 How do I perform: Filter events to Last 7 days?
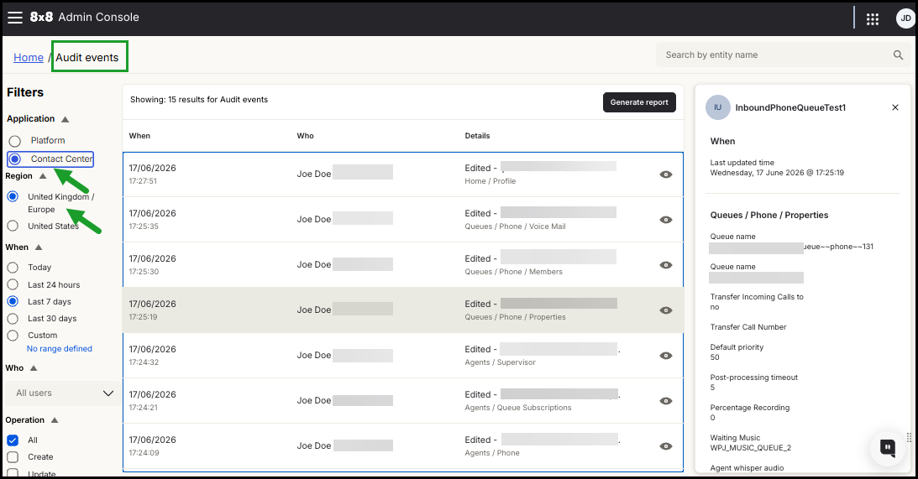(13, 302)
